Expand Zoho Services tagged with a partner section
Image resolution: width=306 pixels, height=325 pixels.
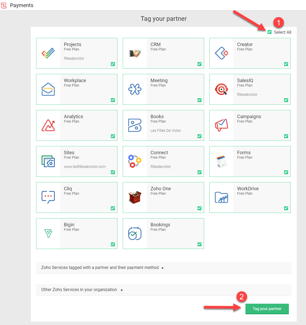tap(164, 268)
